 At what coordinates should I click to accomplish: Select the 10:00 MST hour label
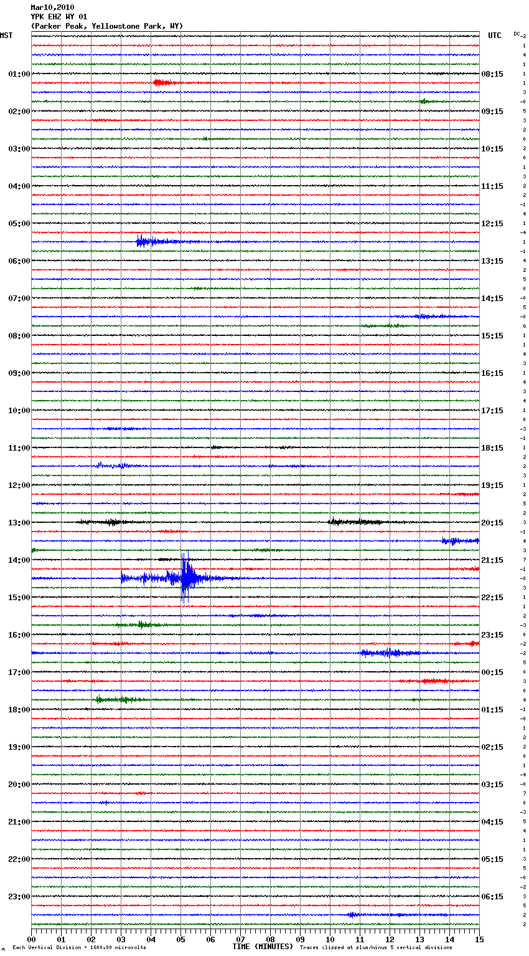(19, 411)
